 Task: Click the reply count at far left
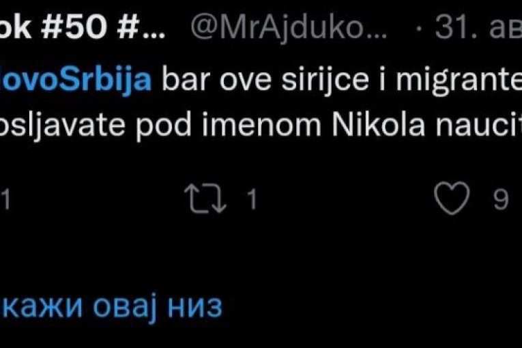(x=5, y=200)
